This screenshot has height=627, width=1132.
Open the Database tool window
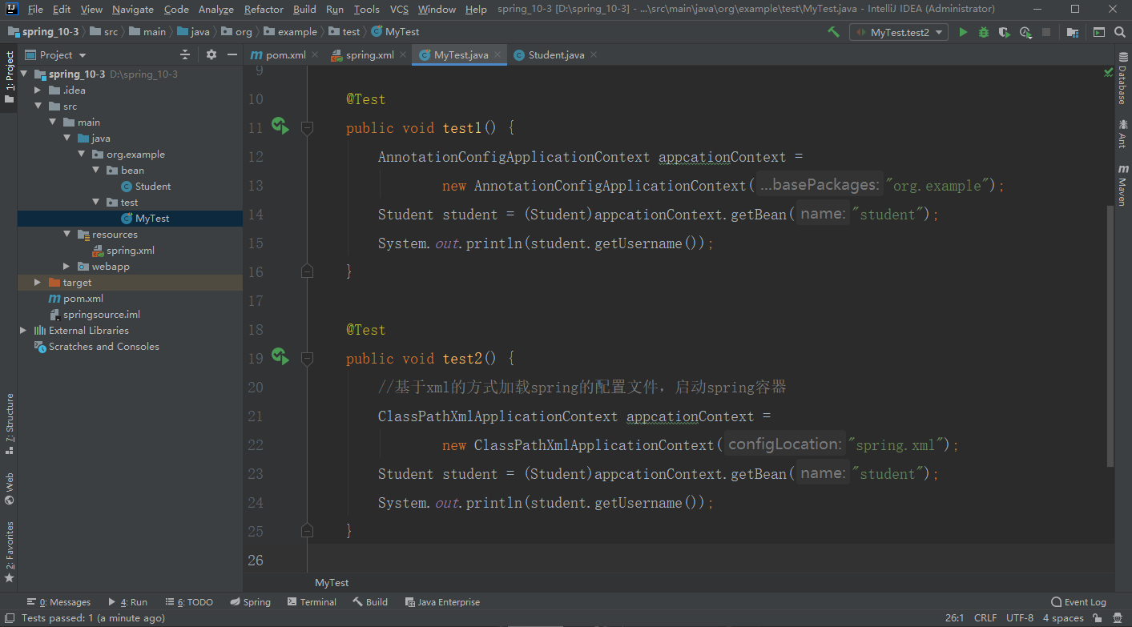coord(1122,79)
